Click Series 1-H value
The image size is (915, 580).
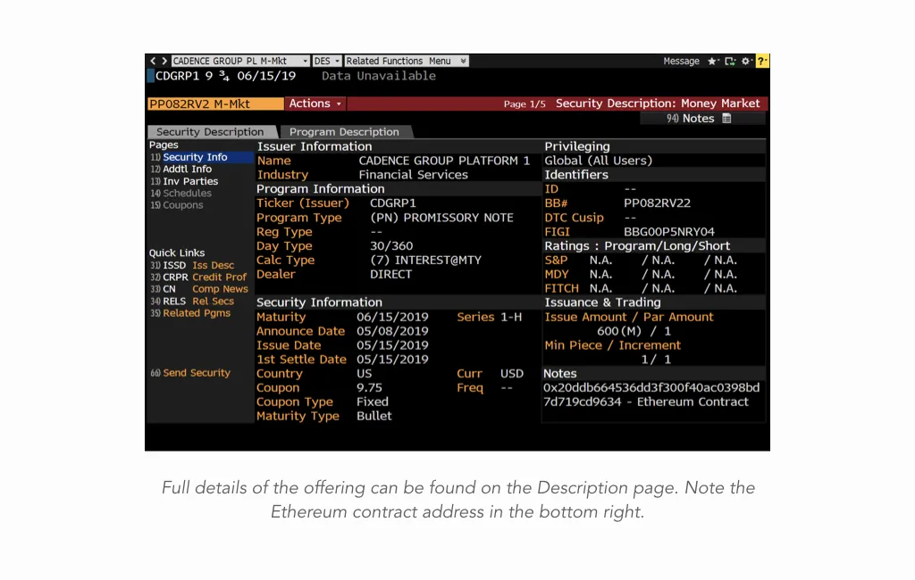(511, 317)
